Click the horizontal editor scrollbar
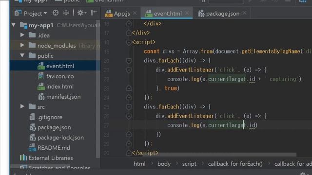 point(219,154)
